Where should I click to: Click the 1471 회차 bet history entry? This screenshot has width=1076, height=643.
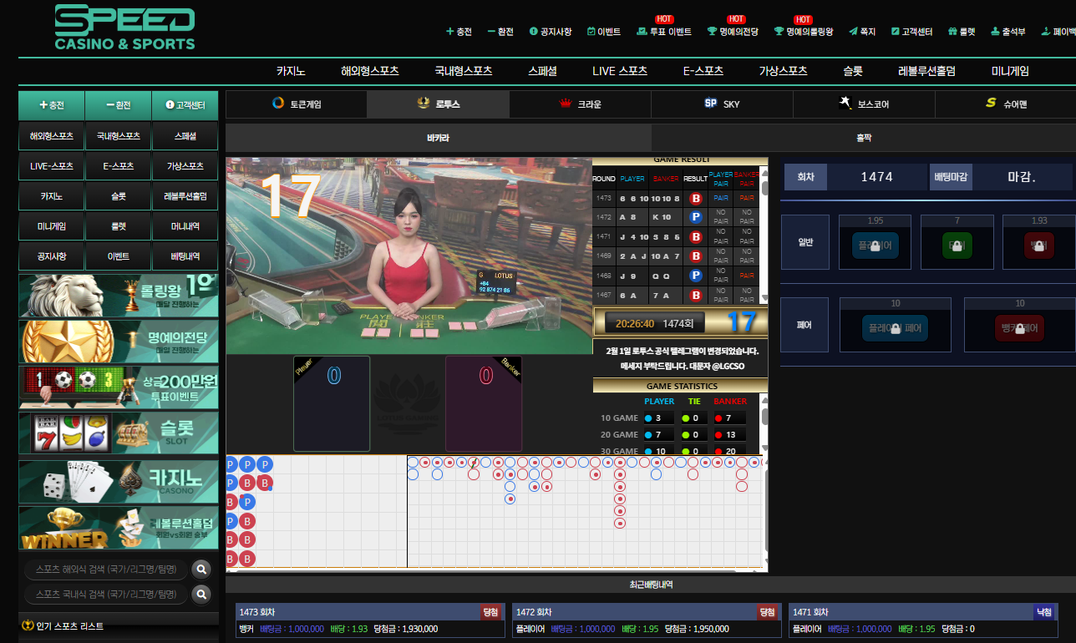[923, 620]
